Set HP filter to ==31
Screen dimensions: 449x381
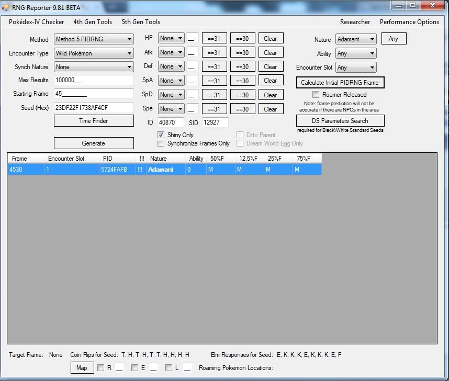click(x=214, y=38)
